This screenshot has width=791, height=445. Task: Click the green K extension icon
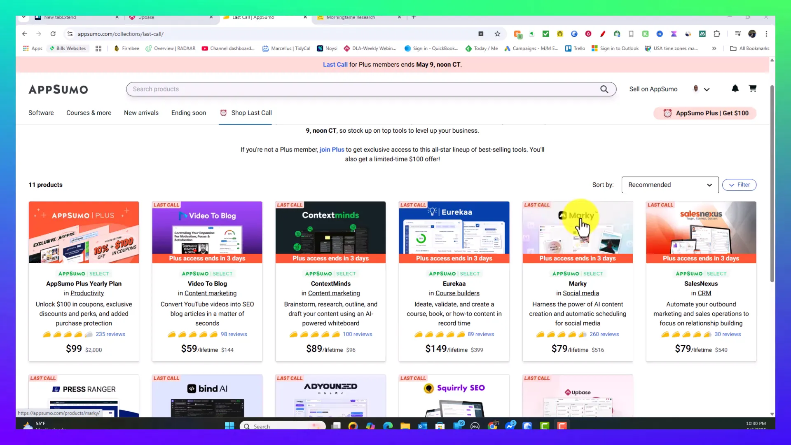coord(645,34)
